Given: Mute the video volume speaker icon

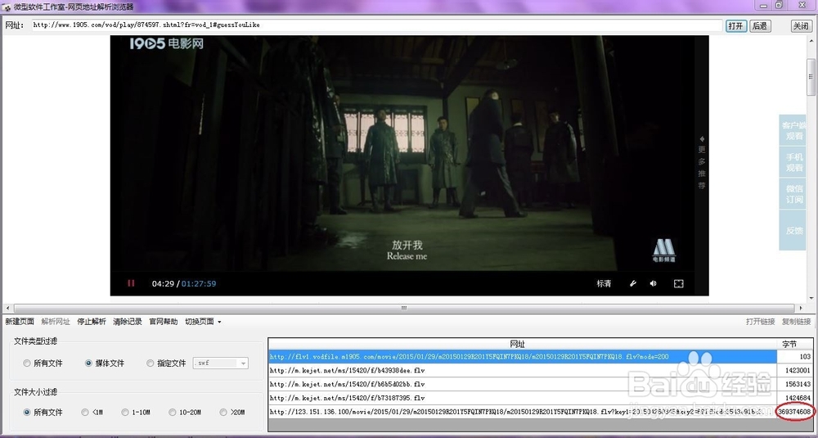Looking at the screenshot, I should click(x=653, y=283).
